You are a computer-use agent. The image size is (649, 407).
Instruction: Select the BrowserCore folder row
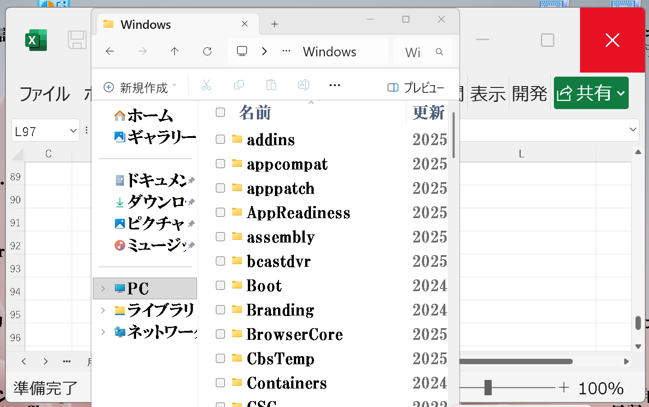332,334
